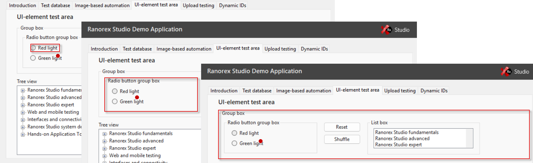Screen dimensions: 533x163
Task: Select Green light radio in back window
Action: pos(33,58)
